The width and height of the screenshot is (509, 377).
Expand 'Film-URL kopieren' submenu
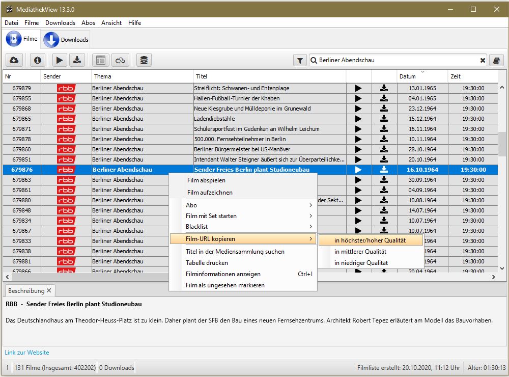pyautogui.click(x=243, y=239)
